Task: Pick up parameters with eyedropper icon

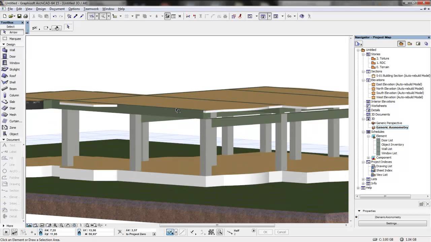Action: point(75,16)
